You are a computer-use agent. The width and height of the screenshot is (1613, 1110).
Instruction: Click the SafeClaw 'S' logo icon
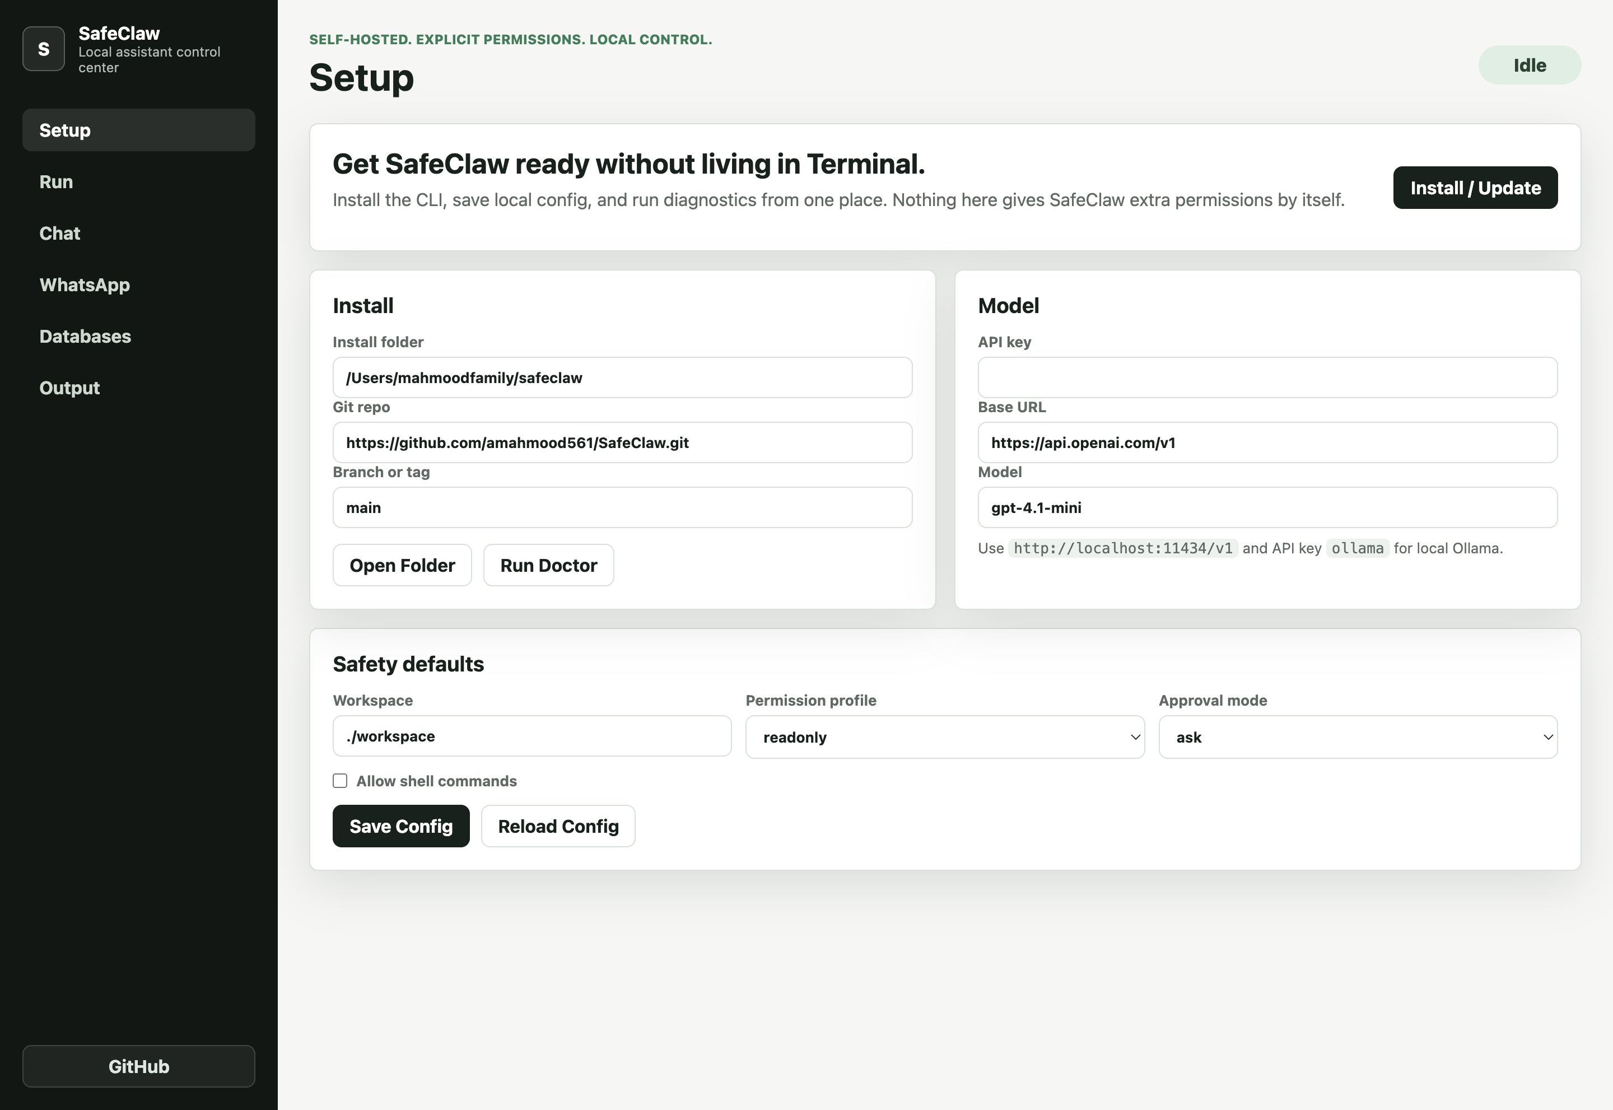[43, 49]
